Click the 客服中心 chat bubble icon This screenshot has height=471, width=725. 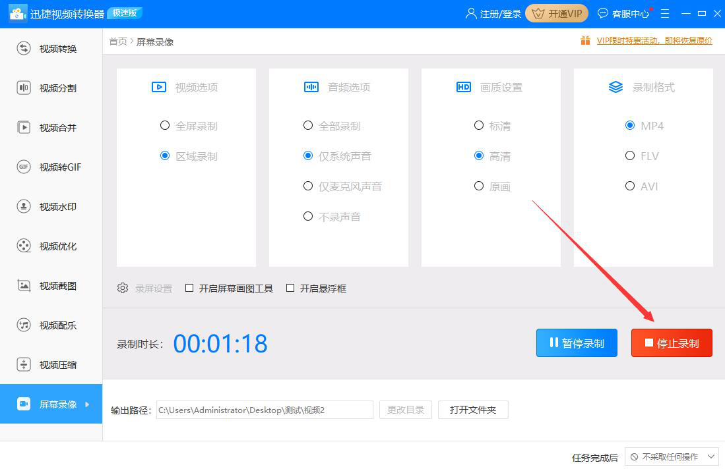click(602, 13)
